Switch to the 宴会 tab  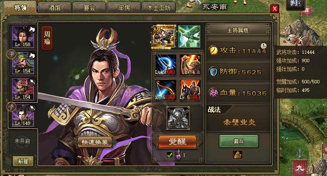pyautogui.click(x=89, y=8)
